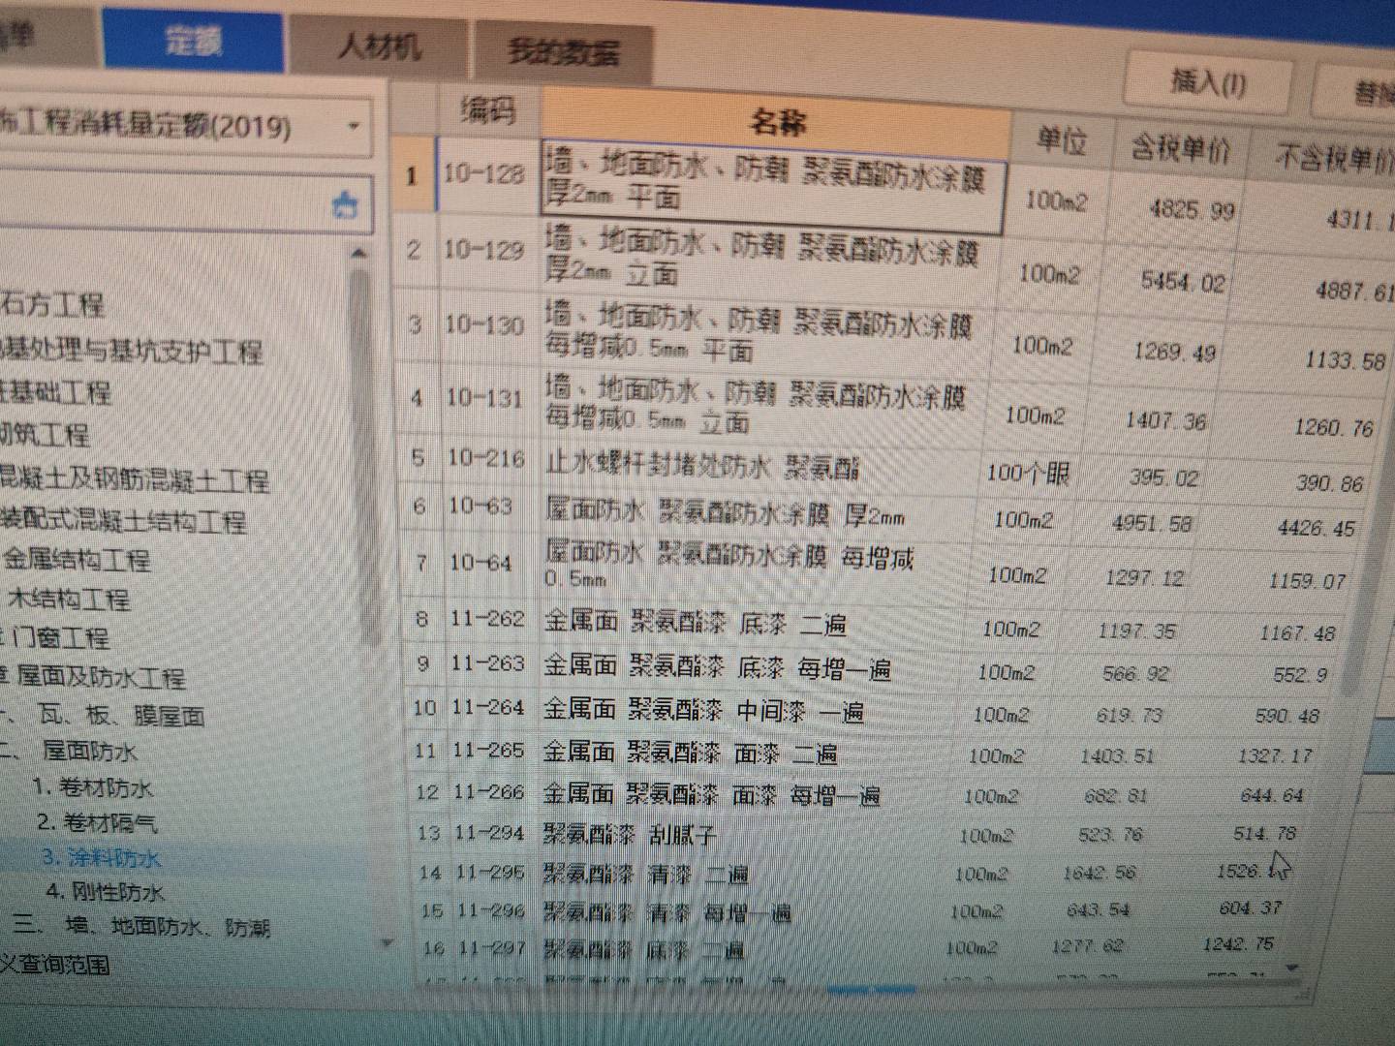Select 3. 涂料防水 tree item
The image size is (1395, 1046).
(101, 857)
